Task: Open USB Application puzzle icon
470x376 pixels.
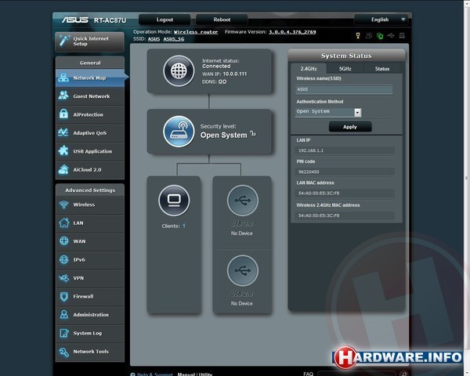Action: pos(63,150)
